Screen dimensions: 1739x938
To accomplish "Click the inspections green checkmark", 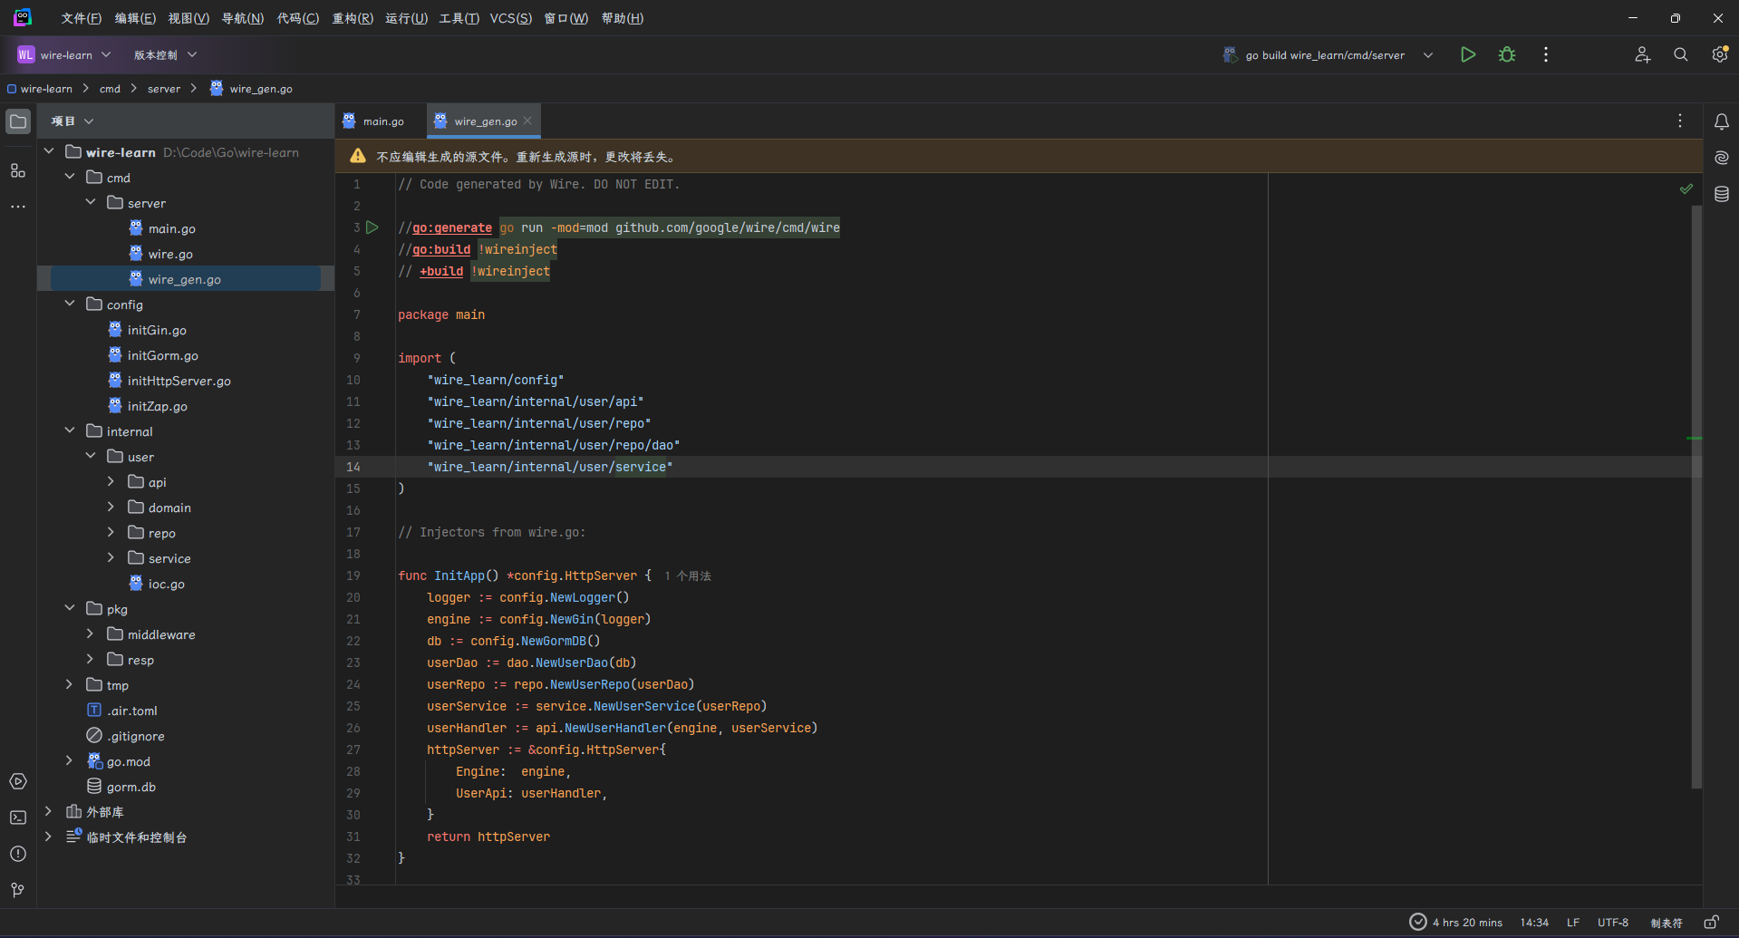I will 1686,189.
